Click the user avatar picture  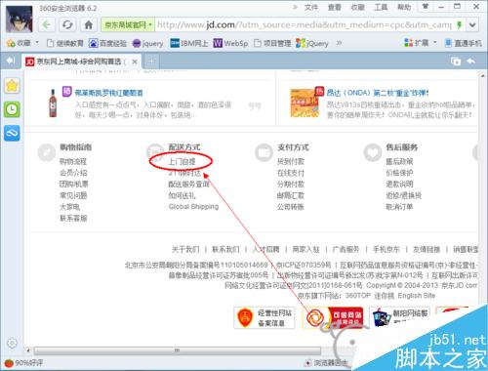(x=20, y=20)
